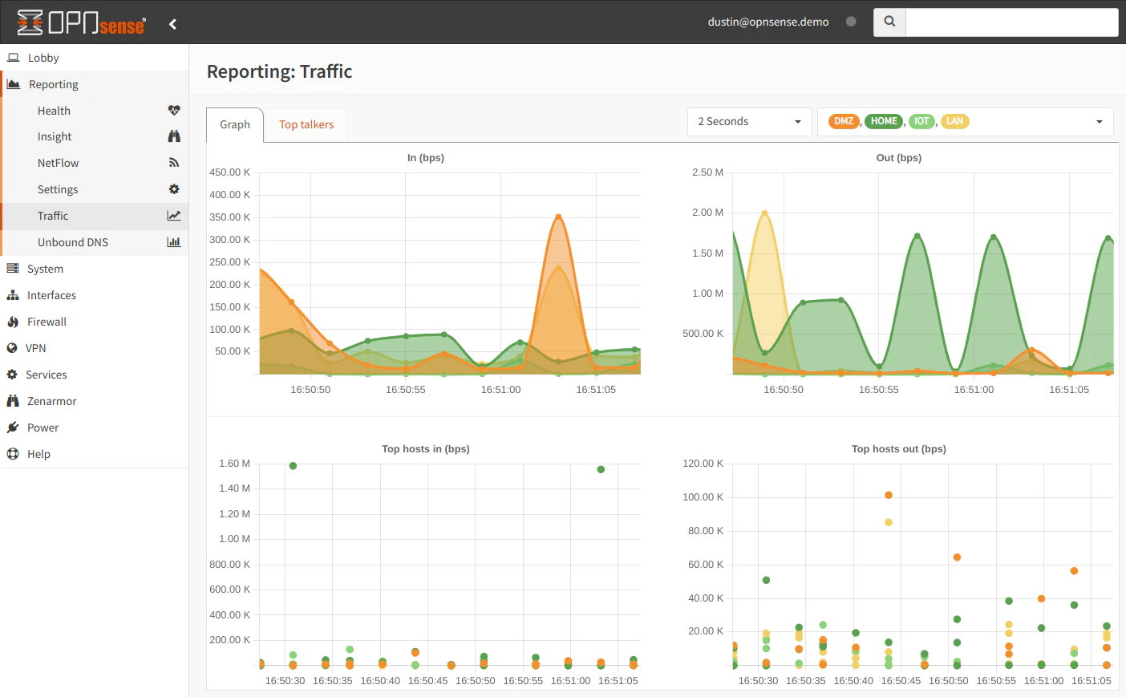Open the Zenarmor menu item

tap(51, 401)
